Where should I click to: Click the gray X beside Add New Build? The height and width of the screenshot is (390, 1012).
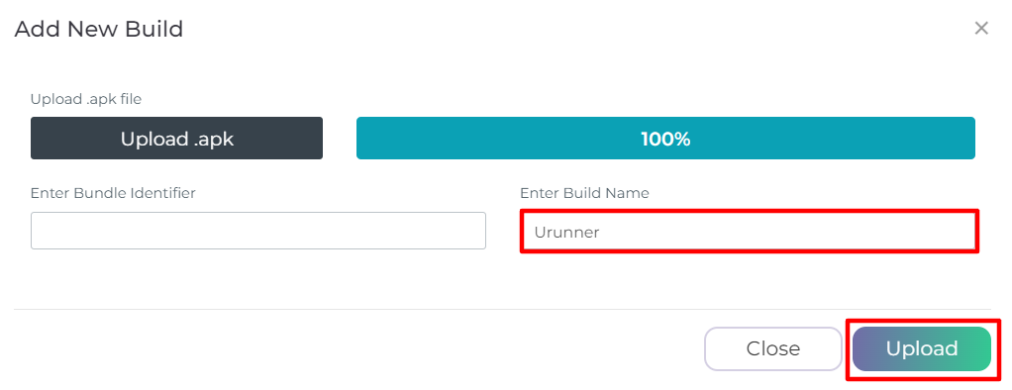coord(981,28)
